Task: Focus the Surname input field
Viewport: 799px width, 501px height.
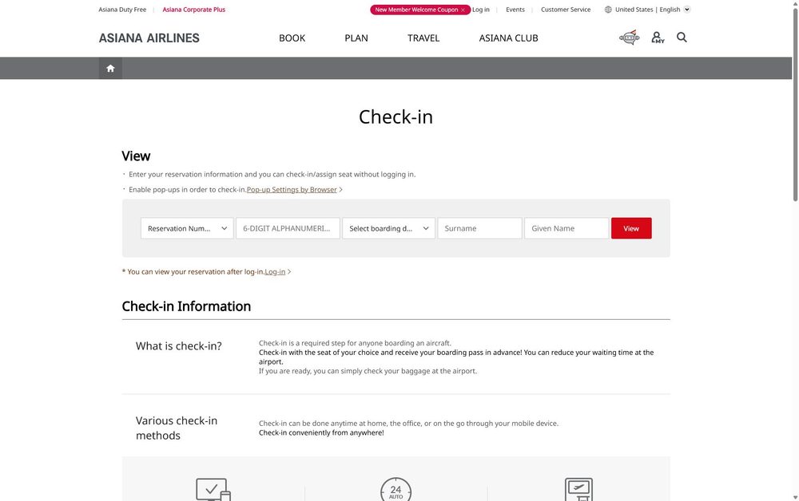Action: [480, 228]
